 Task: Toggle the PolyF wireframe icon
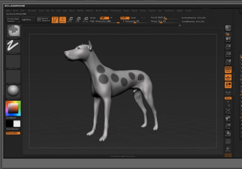228,141
